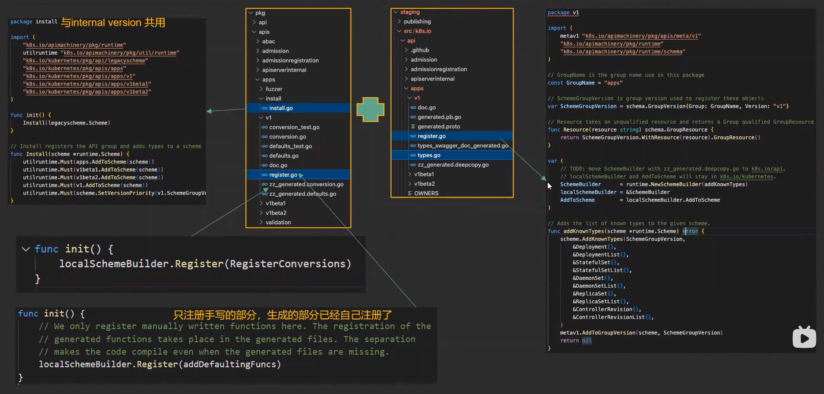Select register.go in staging tree
This screenshot has height=394, width=824.
[452, 136]
